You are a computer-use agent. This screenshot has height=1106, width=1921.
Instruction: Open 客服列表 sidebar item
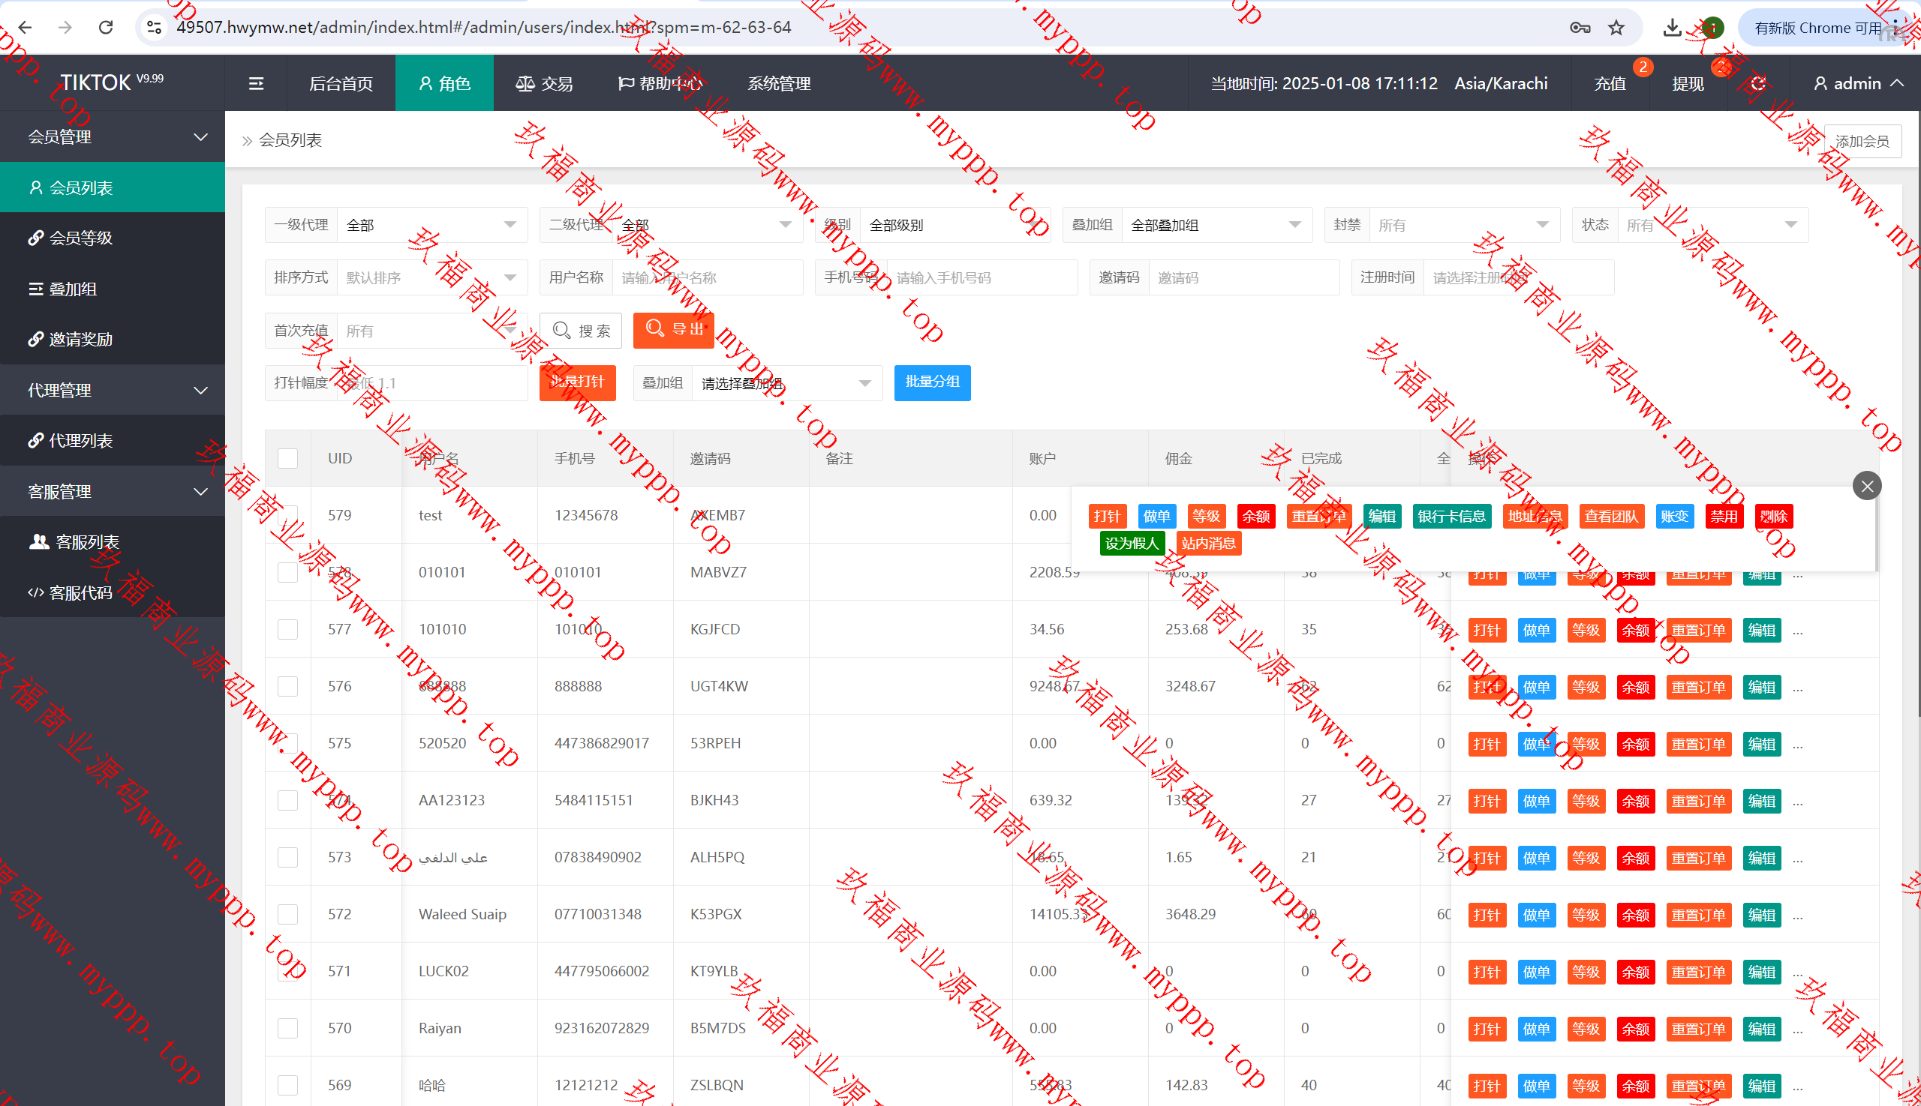[86, 541]
